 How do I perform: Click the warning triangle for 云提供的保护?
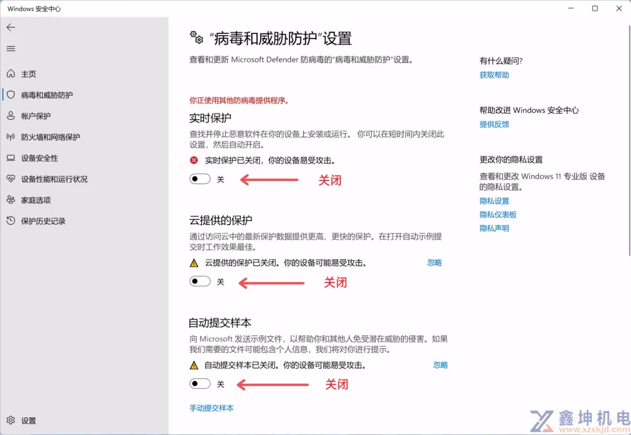[x=194, y=263]
